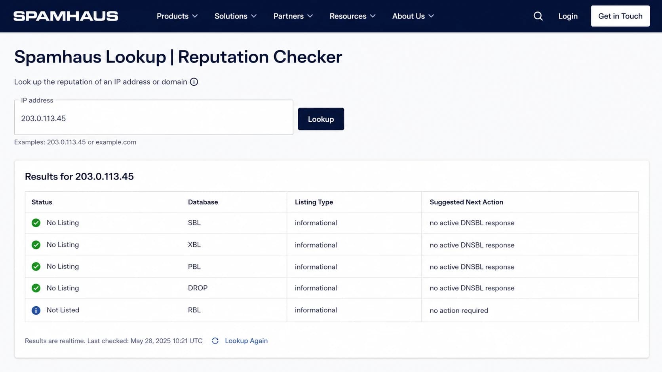This screenshot has width=662, height=372.
Task: Click the Database column header
Action: click(203, 202)
